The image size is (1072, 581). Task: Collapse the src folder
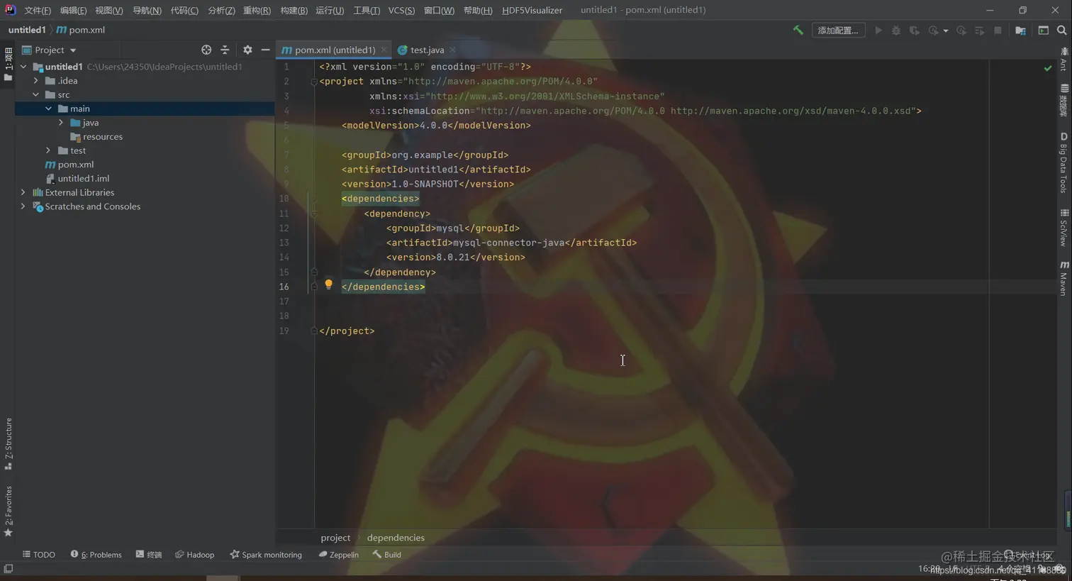36,94
